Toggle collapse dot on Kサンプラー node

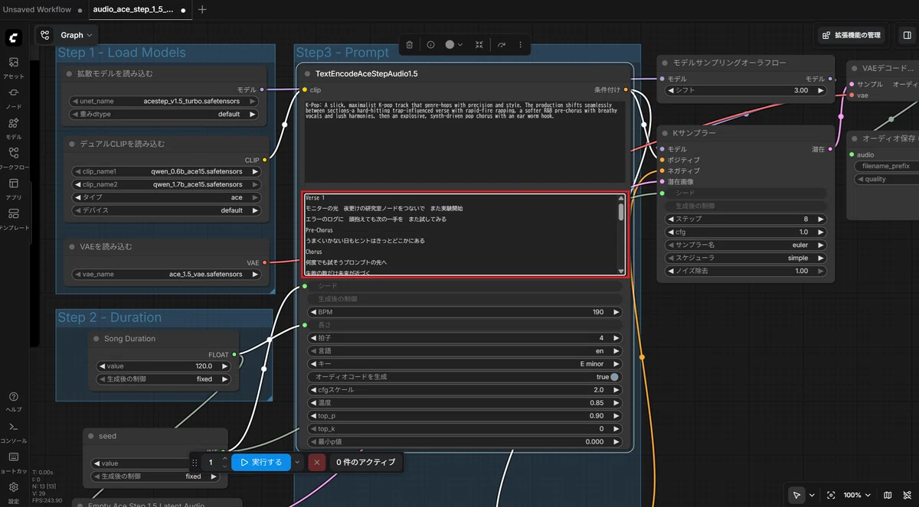(x=665, y=133)
